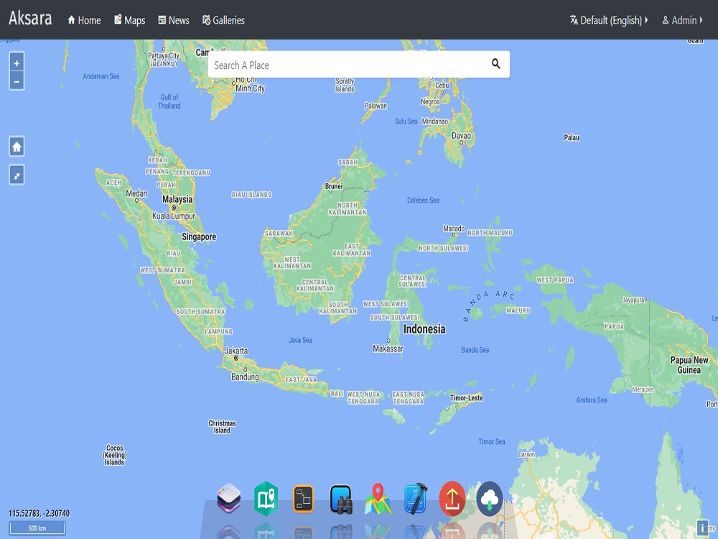718x539 pixels.
Task: Click the Christmas Island label
Action: pyautogui.click(x=222, y=427)
